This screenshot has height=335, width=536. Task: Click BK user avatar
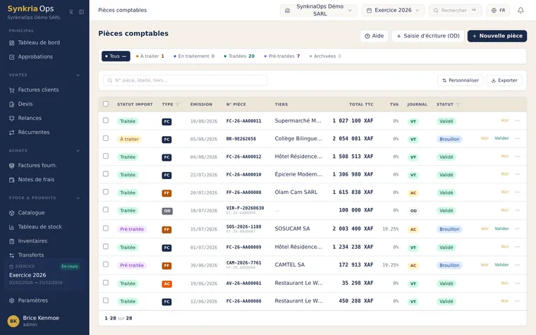tap(13, 321)
